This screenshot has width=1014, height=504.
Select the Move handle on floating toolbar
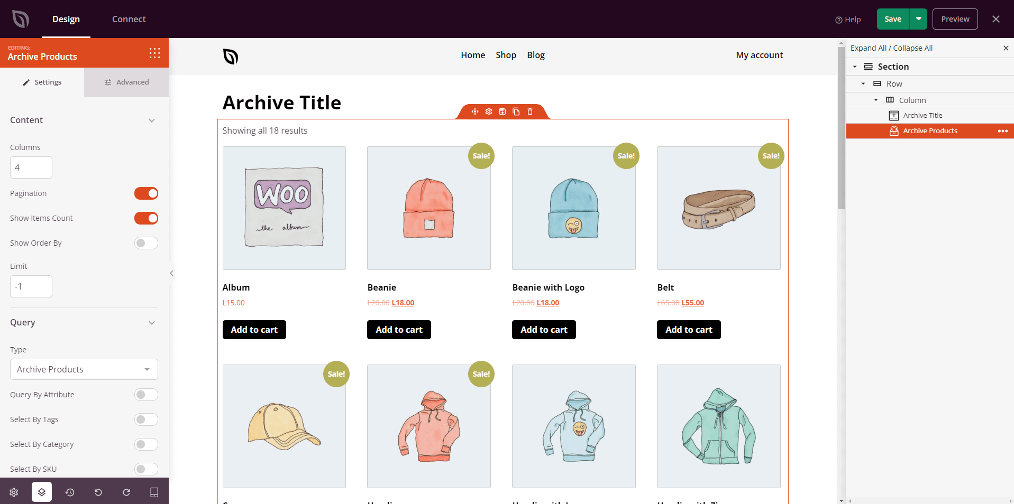475,111
